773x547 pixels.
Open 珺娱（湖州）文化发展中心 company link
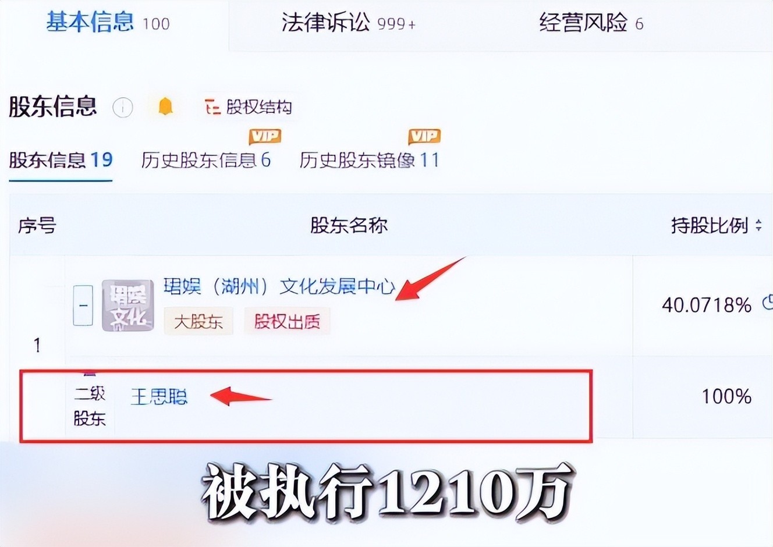click(x=279, y=286)
